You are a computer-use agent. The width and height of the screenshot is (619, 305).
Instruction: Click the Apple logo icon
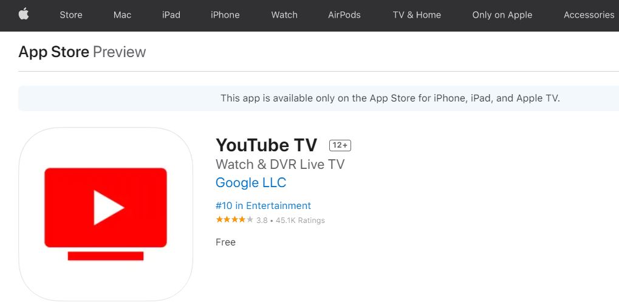24,15
